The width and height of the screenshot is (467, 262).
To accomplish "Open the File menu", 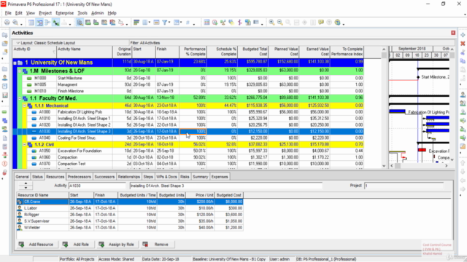I will point(8,13).
